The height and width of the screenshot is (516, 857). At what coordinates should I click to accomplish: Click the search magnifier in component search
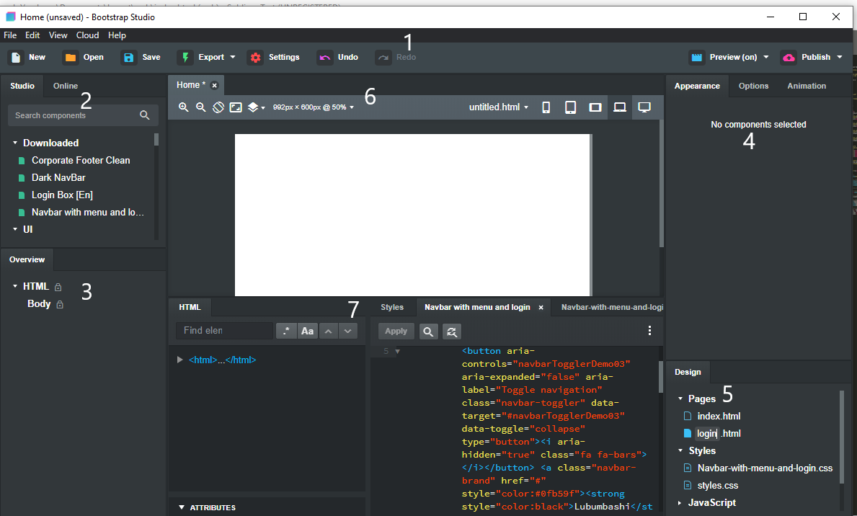coord(145,115)
